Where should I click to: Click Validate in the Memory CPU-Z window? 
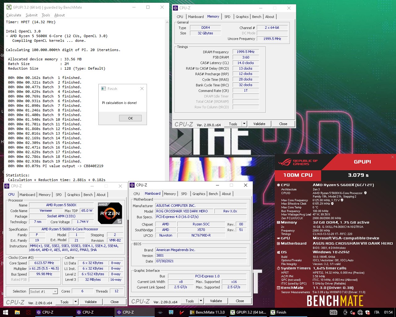(259, 124)
